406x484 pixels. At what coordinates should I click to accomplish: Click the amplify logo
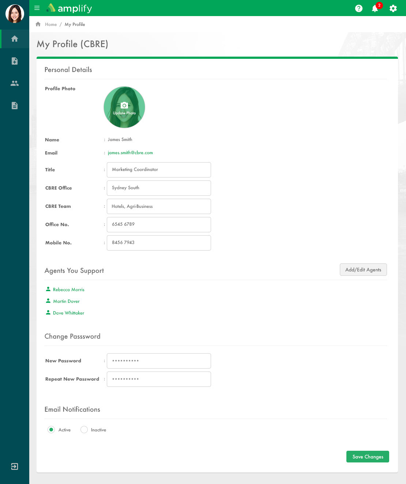(x=69, y=8)
